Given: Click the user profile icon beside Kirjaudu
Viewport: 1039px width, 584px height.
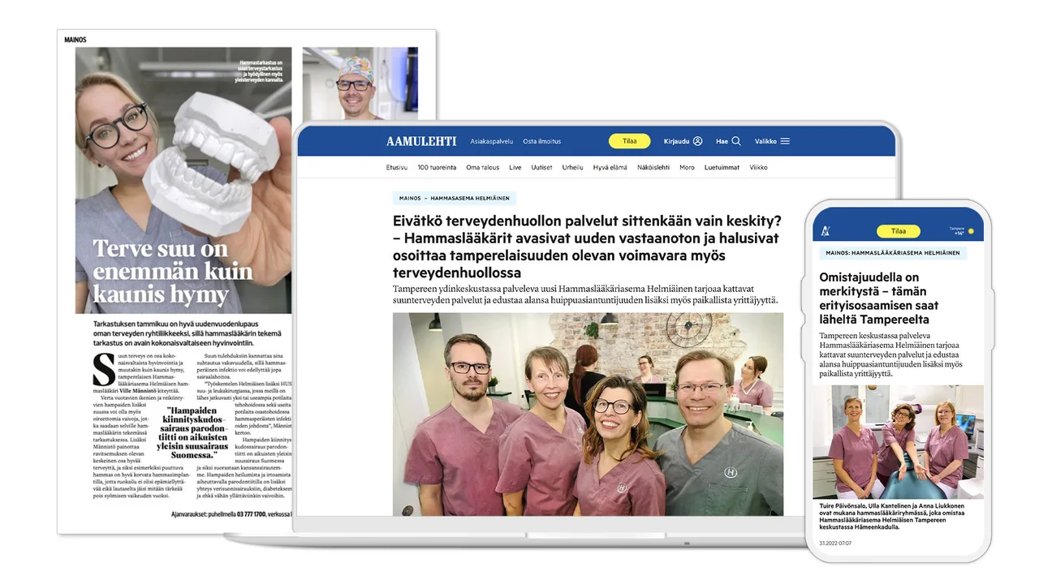Looking at the screenshot, I should pyautogui.click(x=697, y=141).
